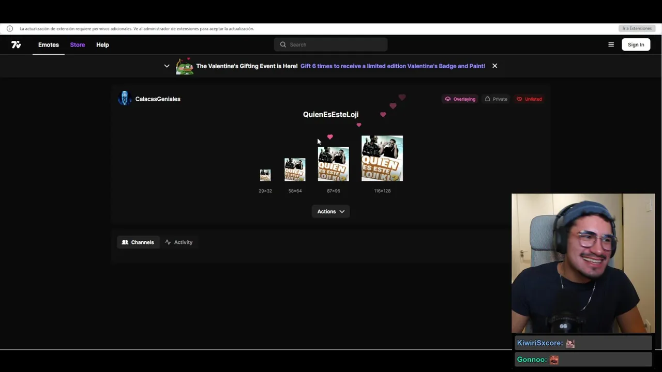This screenshot has width=662, height=372.
Task: Click the CalacasGeniales avatar
Action: 125,98
